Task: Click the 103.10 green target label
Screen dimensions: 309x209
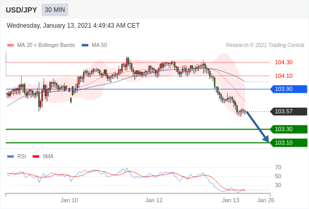Action: click(289, 143)
